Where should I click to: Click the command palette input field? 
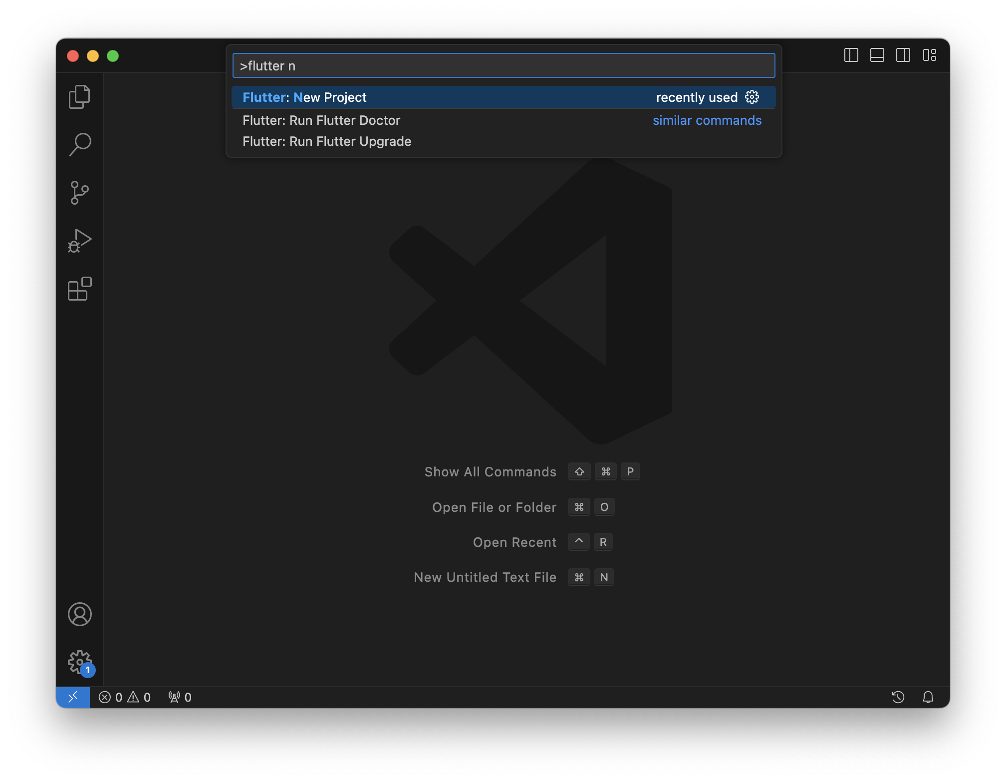click(x=503, y=65)
